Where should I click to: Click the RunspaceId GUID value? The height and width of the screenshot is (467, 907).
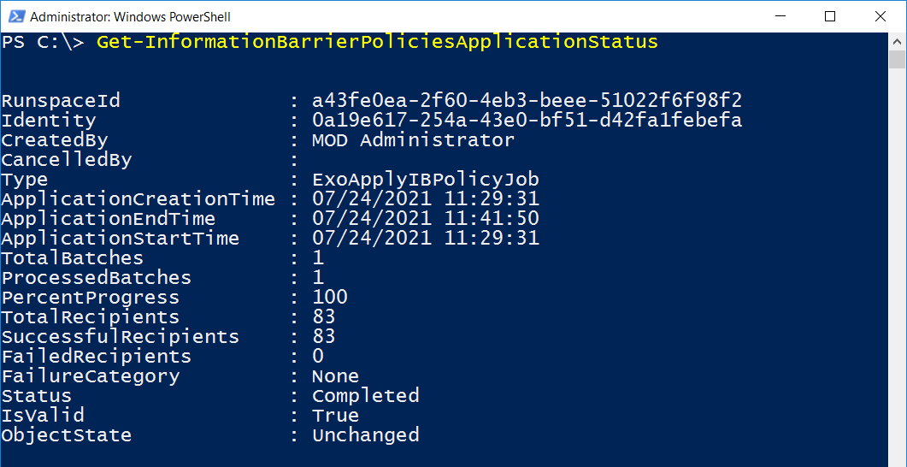(527, 101)
